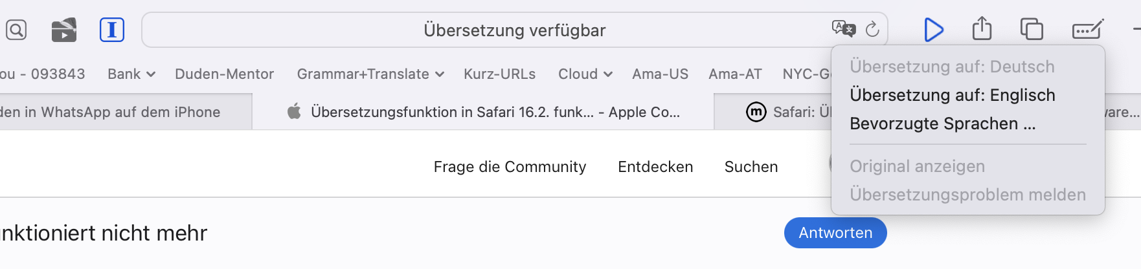Switch to the WhatsApp auf dem iPhone tab
This screenshot has height=269, width=1141.
[110, 112]
